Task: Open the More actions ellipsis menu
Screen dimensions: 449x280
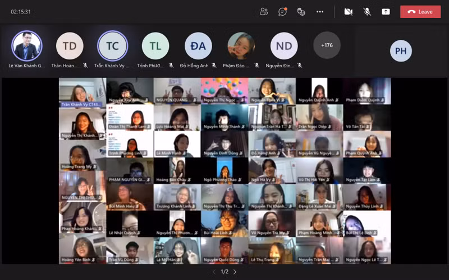Action: click(320, 12)
